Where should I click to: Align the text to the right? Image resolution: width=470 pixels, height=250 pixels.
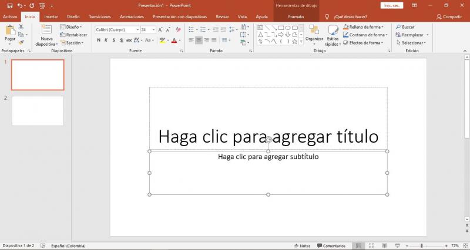(x=207, y=40)
